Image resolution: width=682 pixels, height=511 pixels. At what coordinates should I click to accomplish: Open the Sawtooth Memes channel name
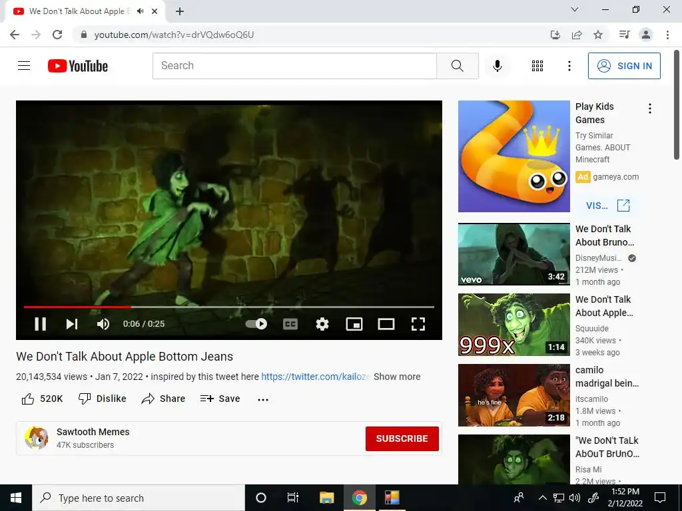[93, 432]
